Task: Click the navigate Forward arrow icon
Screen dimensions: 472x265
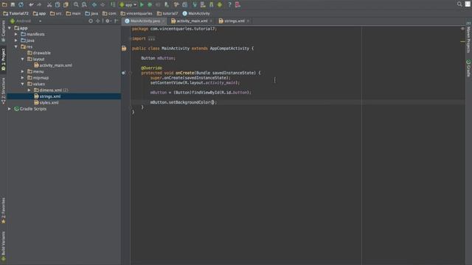Action: click(x=103, y=4)
